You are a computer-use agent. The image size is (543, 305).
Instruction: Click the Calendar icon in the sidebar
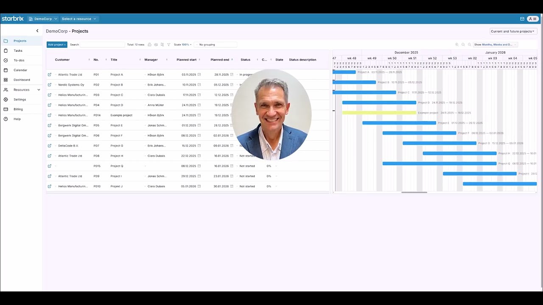point(6,70)
